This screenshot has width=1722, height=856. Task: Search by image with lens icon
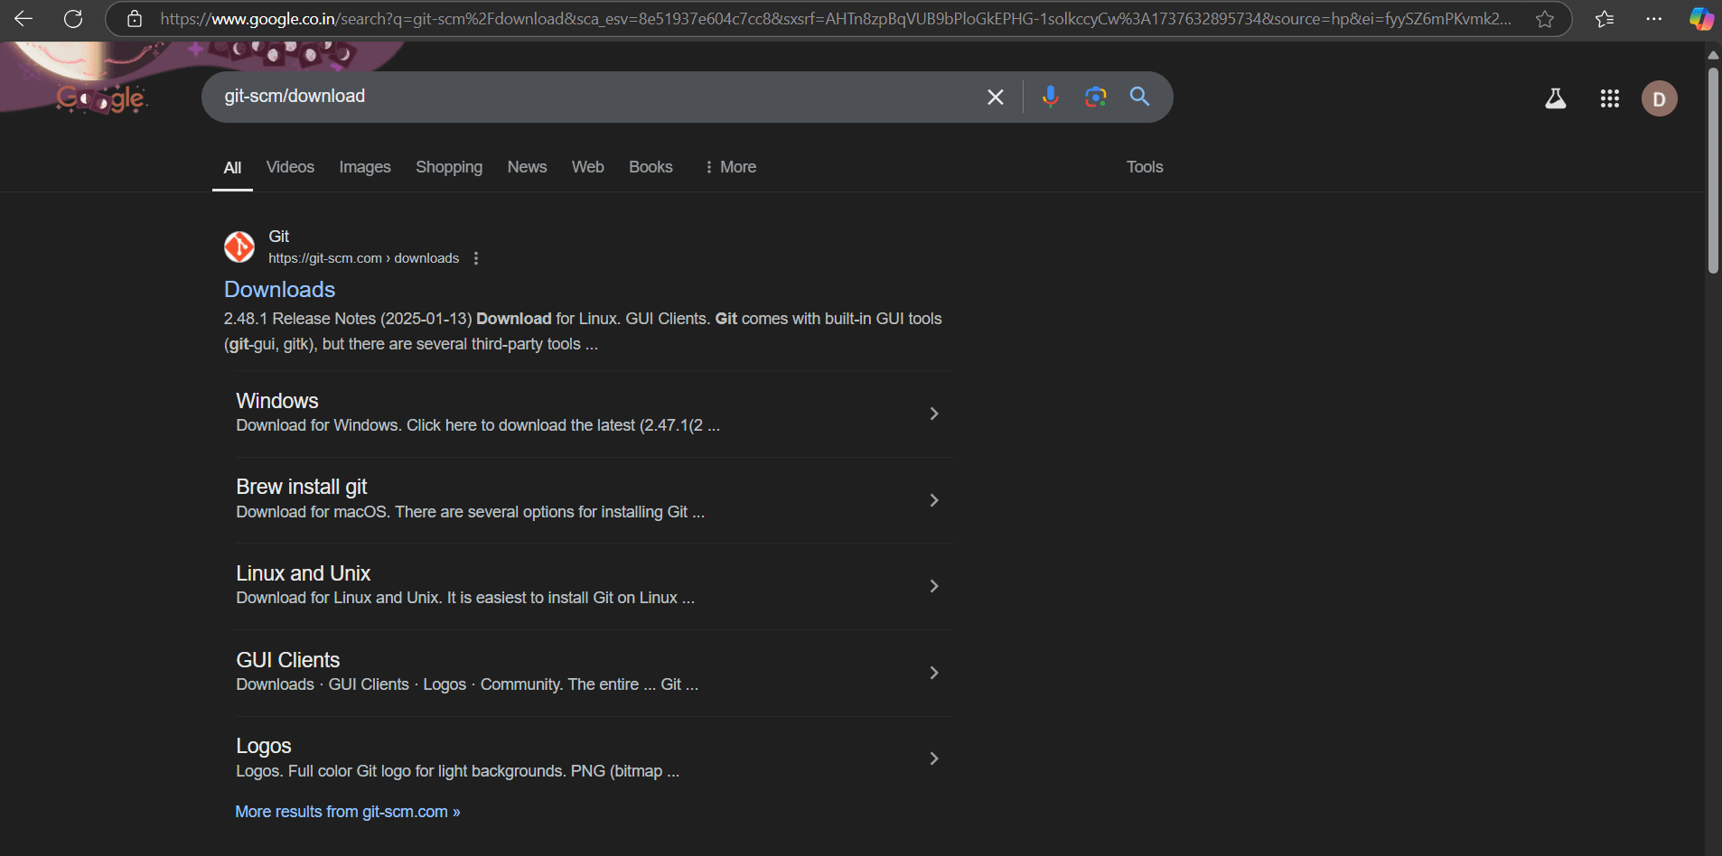pos(1095,97)
